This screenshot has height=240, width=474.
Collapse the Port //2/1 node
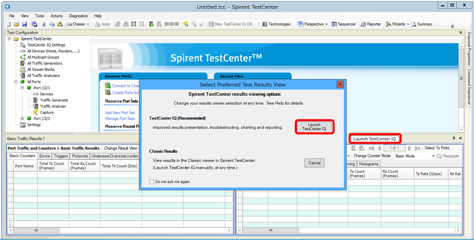(22, 88)
